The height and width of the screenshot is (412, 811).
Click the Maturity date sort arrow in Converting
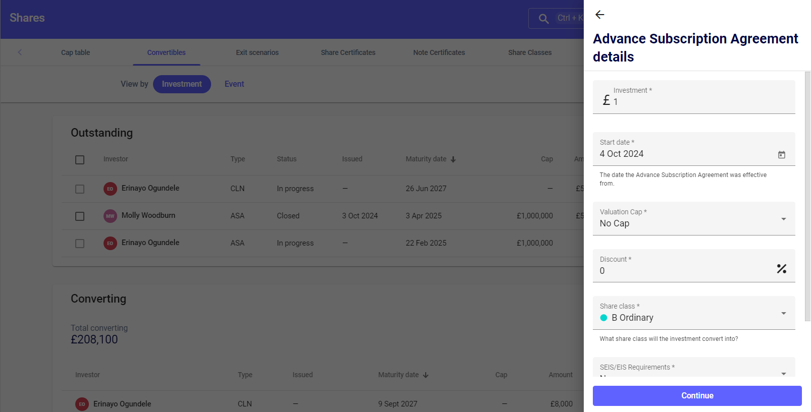tap(425, 375)
